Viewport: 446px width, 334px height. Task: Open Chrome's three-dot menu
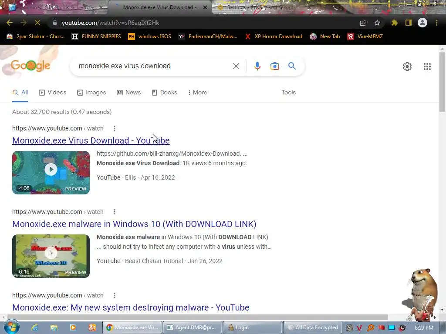click(436, 23)
